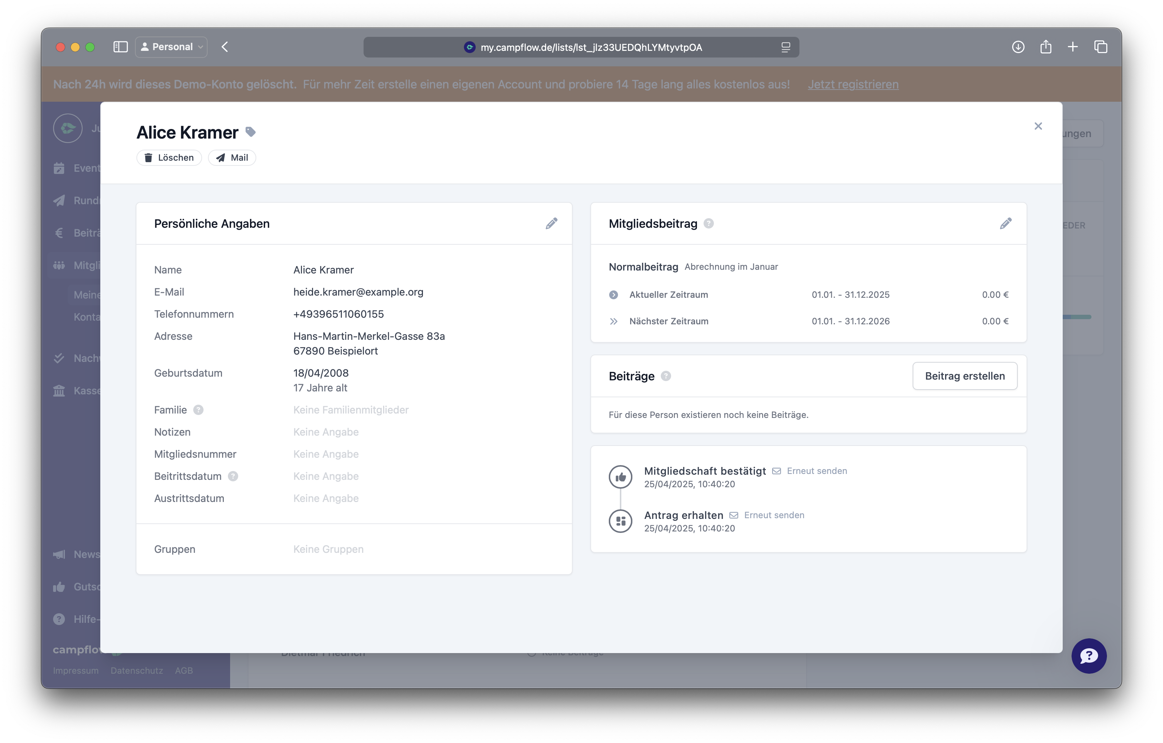
Task: Open help icon next to Beiträge heading
Action: coord(666,376)
